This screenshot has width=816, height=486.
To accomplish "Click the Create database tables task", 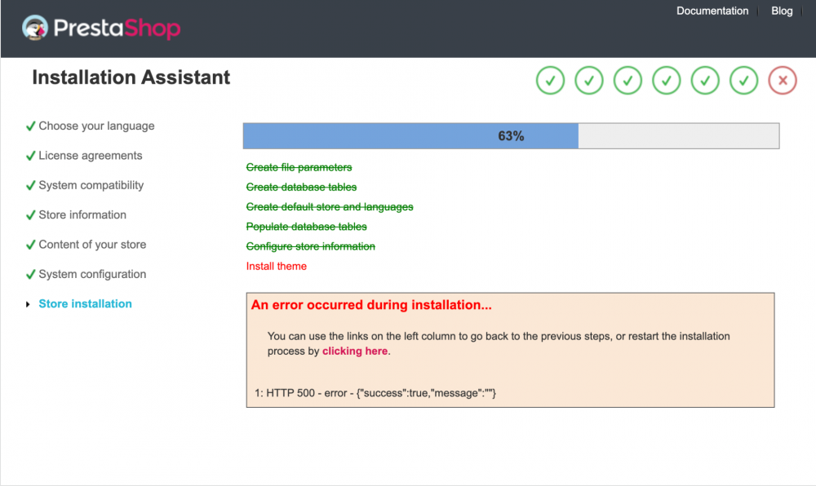I will click(x=301, y=187).
